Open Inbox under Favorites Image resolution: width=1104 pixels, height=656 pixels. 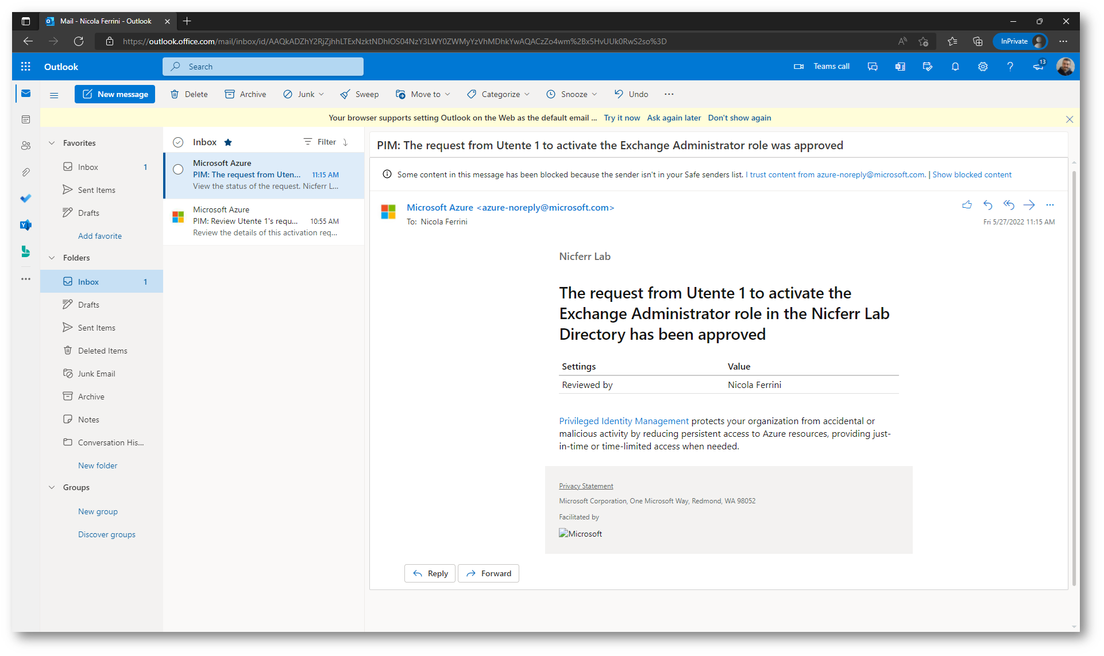tap(102, 167)
